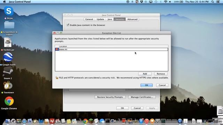Open Terminal in the dock
This screenshot has width=223, height=125.
[108, 121]
